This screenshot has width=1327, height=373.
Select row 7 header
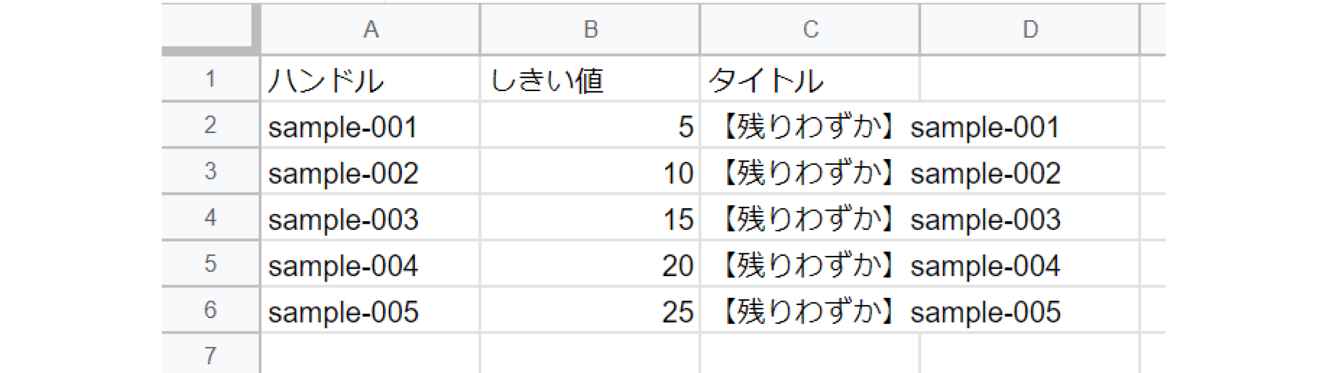(x=210, y=355)
